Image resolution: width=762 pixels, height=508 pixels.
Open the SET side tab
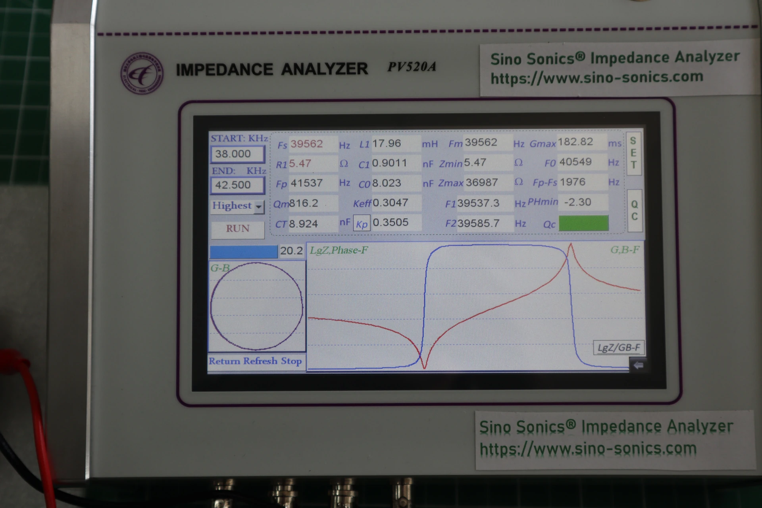coord(634,153)
